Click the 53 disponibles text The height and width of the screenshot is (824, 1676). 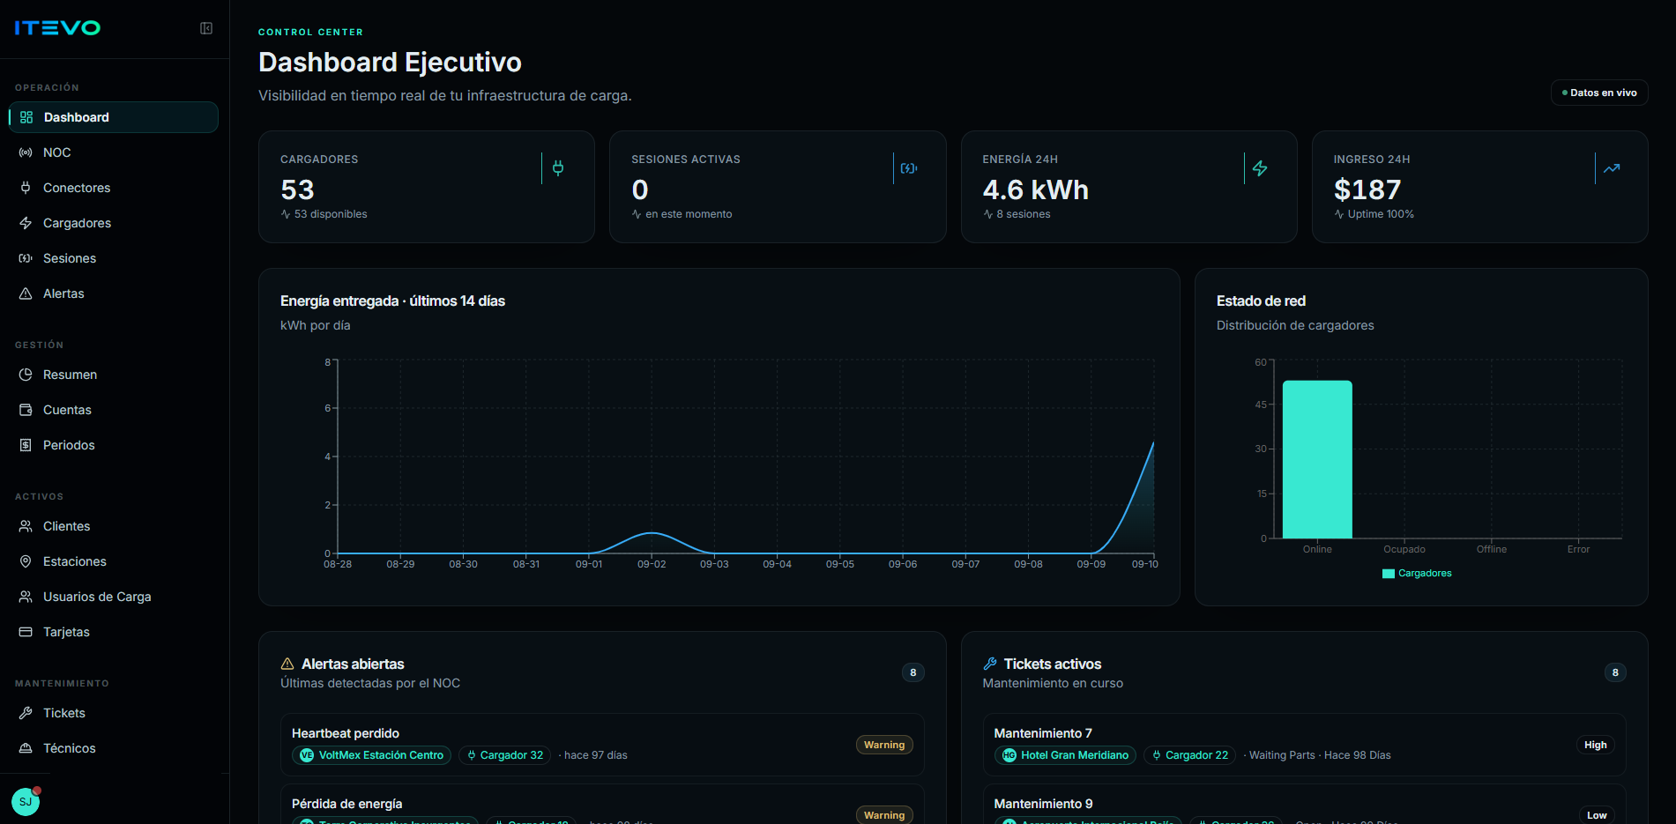(331, 214)
